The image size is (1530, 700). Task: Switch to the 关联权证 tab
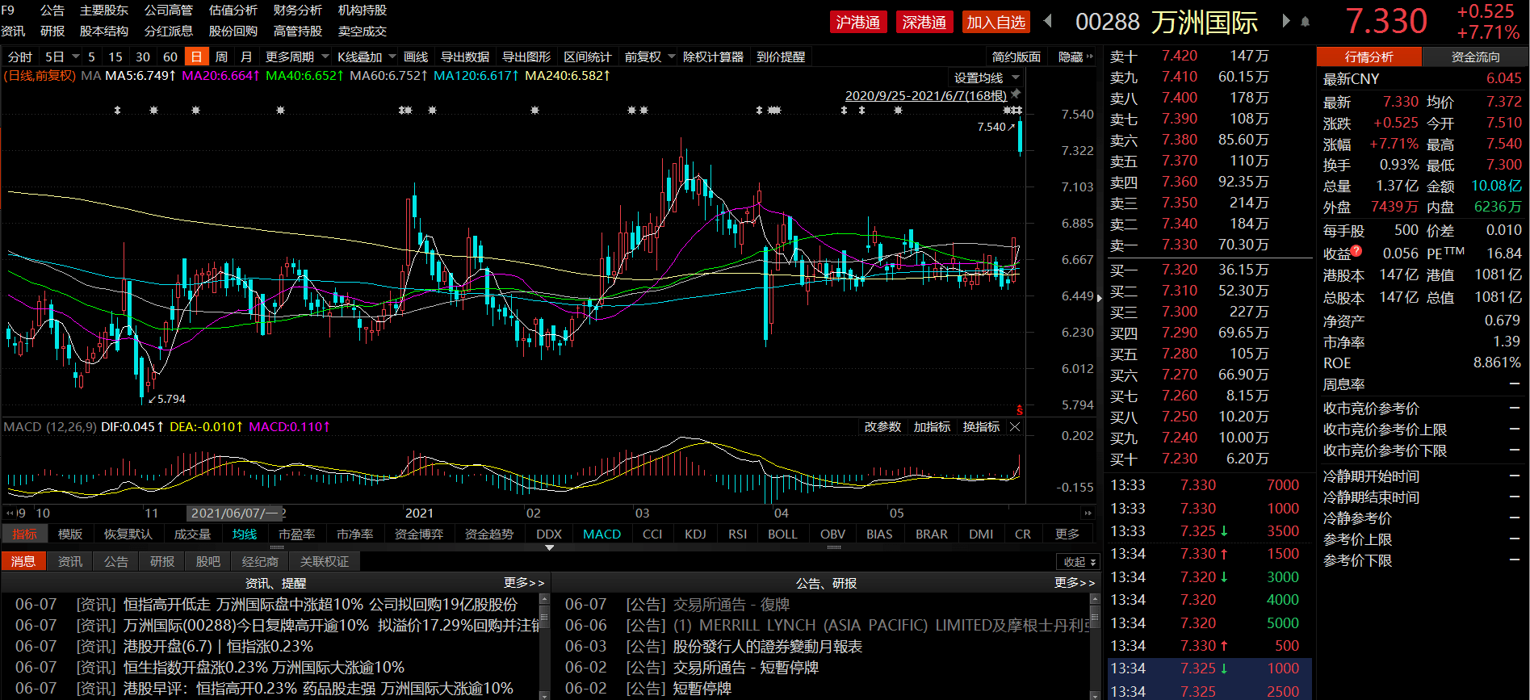pyautogui.click(x=325, y=561)
